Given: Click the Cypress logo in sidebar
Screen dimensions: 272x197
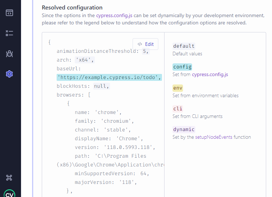Looking at the screenshot, I should pyautogui.click(x=9, y=193).
